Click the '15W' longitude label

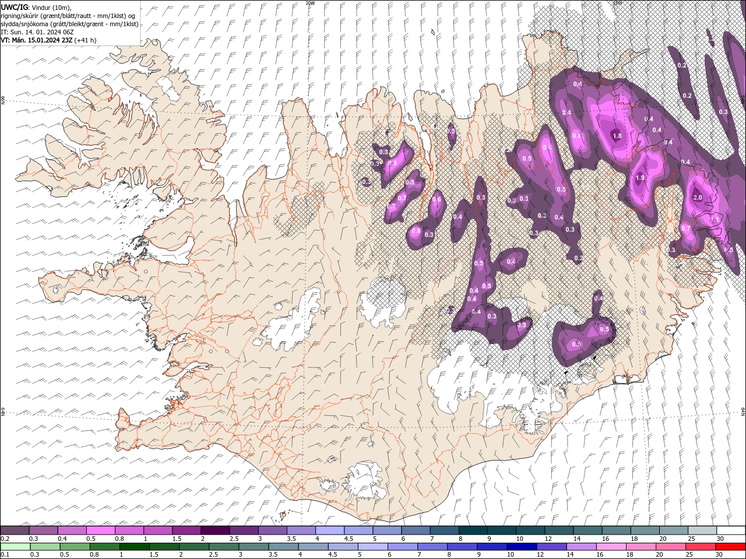pos(617,3)
